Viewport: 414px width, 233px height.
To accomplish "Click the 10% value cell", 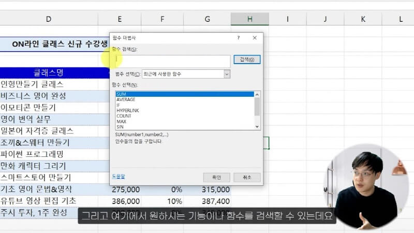I will (162, 201).
